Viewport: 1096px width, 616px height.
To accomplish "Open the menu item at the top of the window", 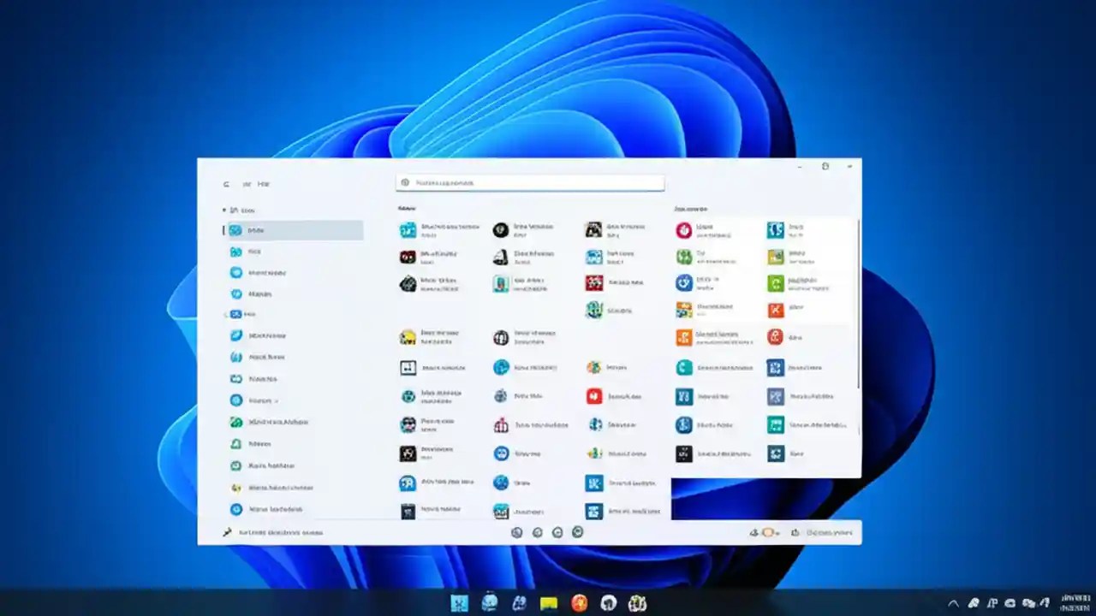I will [263, 184].
